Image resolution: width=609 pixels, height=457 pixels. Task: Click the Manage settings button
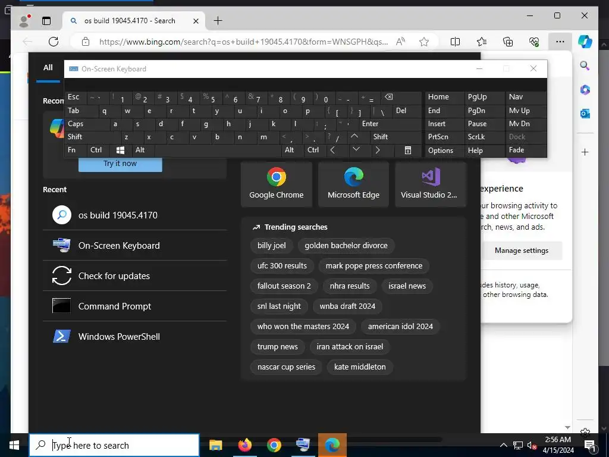[521, 251]
